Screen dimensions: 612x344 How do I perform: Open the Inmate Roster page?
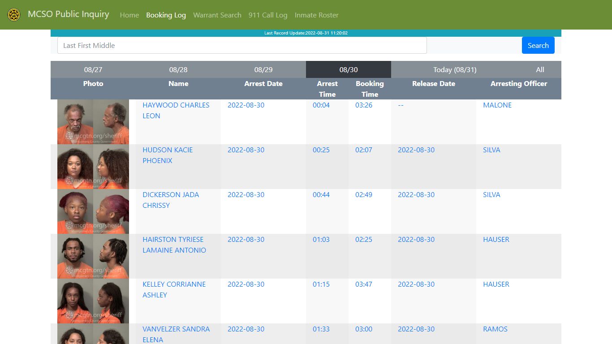click(x=316, y=15)
